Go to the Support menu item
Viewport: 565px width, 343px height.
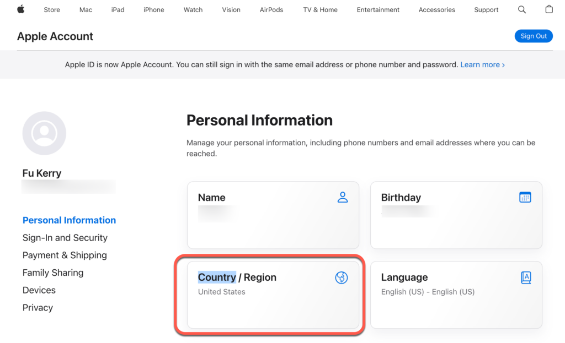486,9
